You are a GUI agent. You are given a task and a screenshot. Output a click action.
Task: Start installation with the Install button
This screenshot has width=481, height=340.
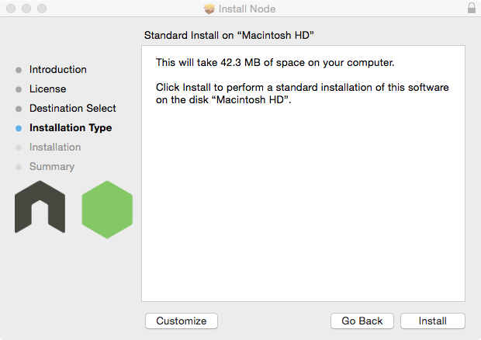[x=433, y=321]
